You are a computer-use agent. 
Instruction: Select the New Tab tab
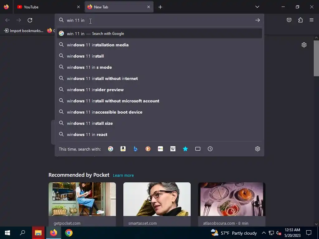(119, 7)
